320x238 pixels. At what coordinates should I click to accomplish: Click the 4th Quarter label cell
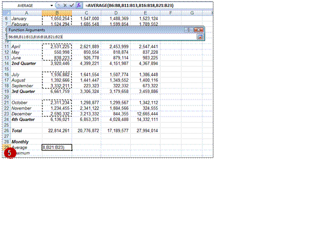click(x=26, y=119)
